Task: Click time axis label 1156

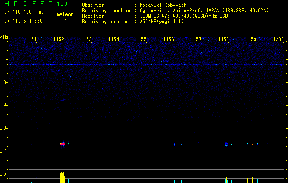Action: (168, 39)
